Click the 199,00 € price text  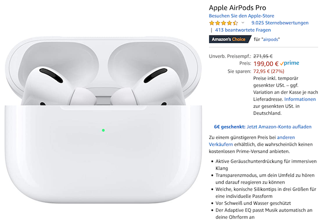[266, 64]
